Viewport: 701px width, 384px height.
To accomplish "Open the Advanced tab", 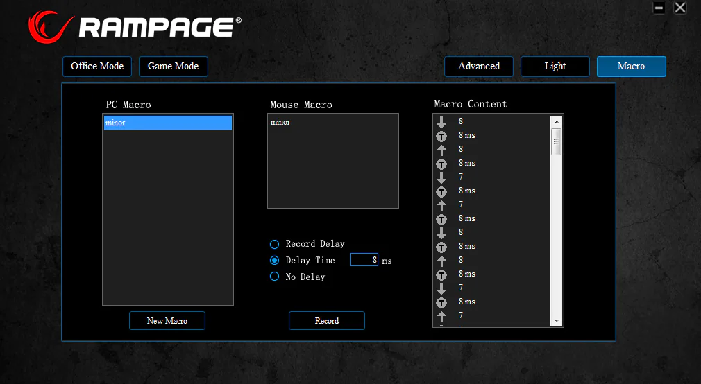I will [x=479, y=66].
